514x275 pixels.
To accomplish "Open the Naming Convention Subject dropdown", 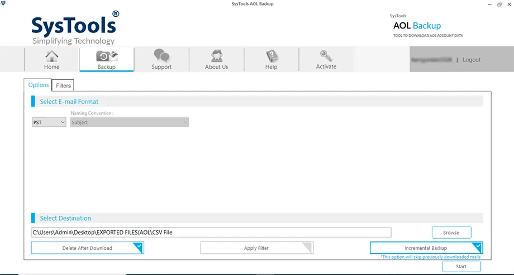I will click(130, 122).
